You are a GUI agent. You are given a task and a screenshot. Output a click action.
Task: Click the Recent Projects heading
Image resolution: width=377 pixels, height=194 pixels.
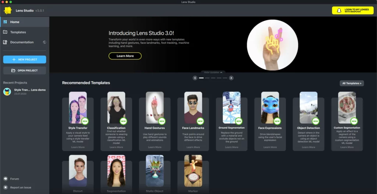tap(15, 83)
